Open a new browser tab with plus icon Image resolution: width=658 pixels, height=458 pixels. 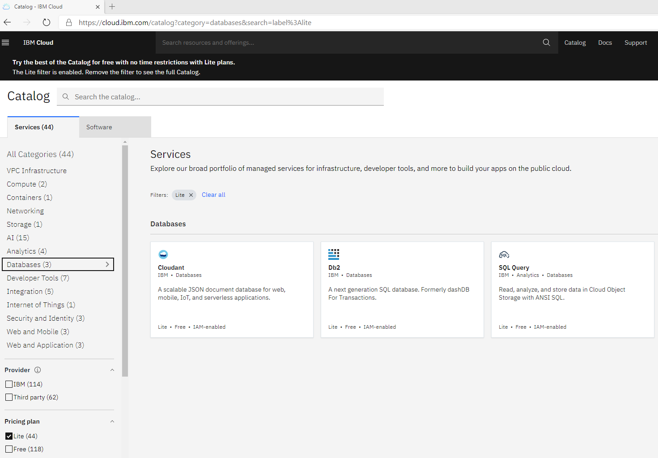pyautogui.click(x=112, y=7)
